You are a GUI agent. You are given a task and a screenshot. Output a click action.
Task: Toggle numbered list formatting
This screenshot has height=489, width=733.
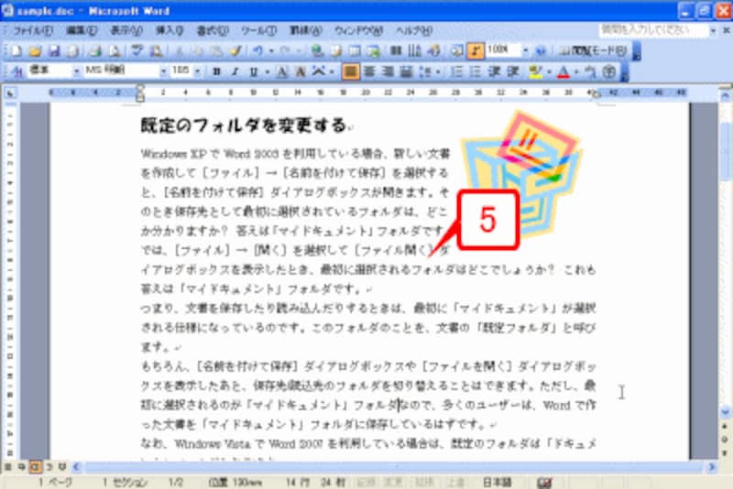(456, 71)
